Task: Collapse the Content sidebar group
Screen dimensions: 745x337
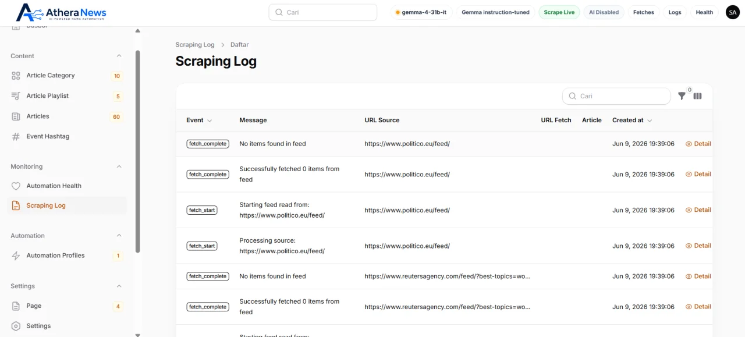Action: click(119, 56)
